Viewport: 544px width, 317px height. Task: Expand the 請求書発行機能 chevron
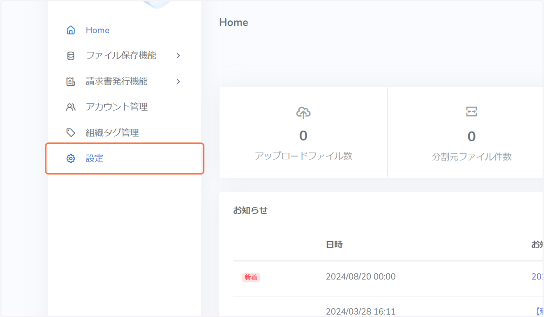tap(178, 82)
